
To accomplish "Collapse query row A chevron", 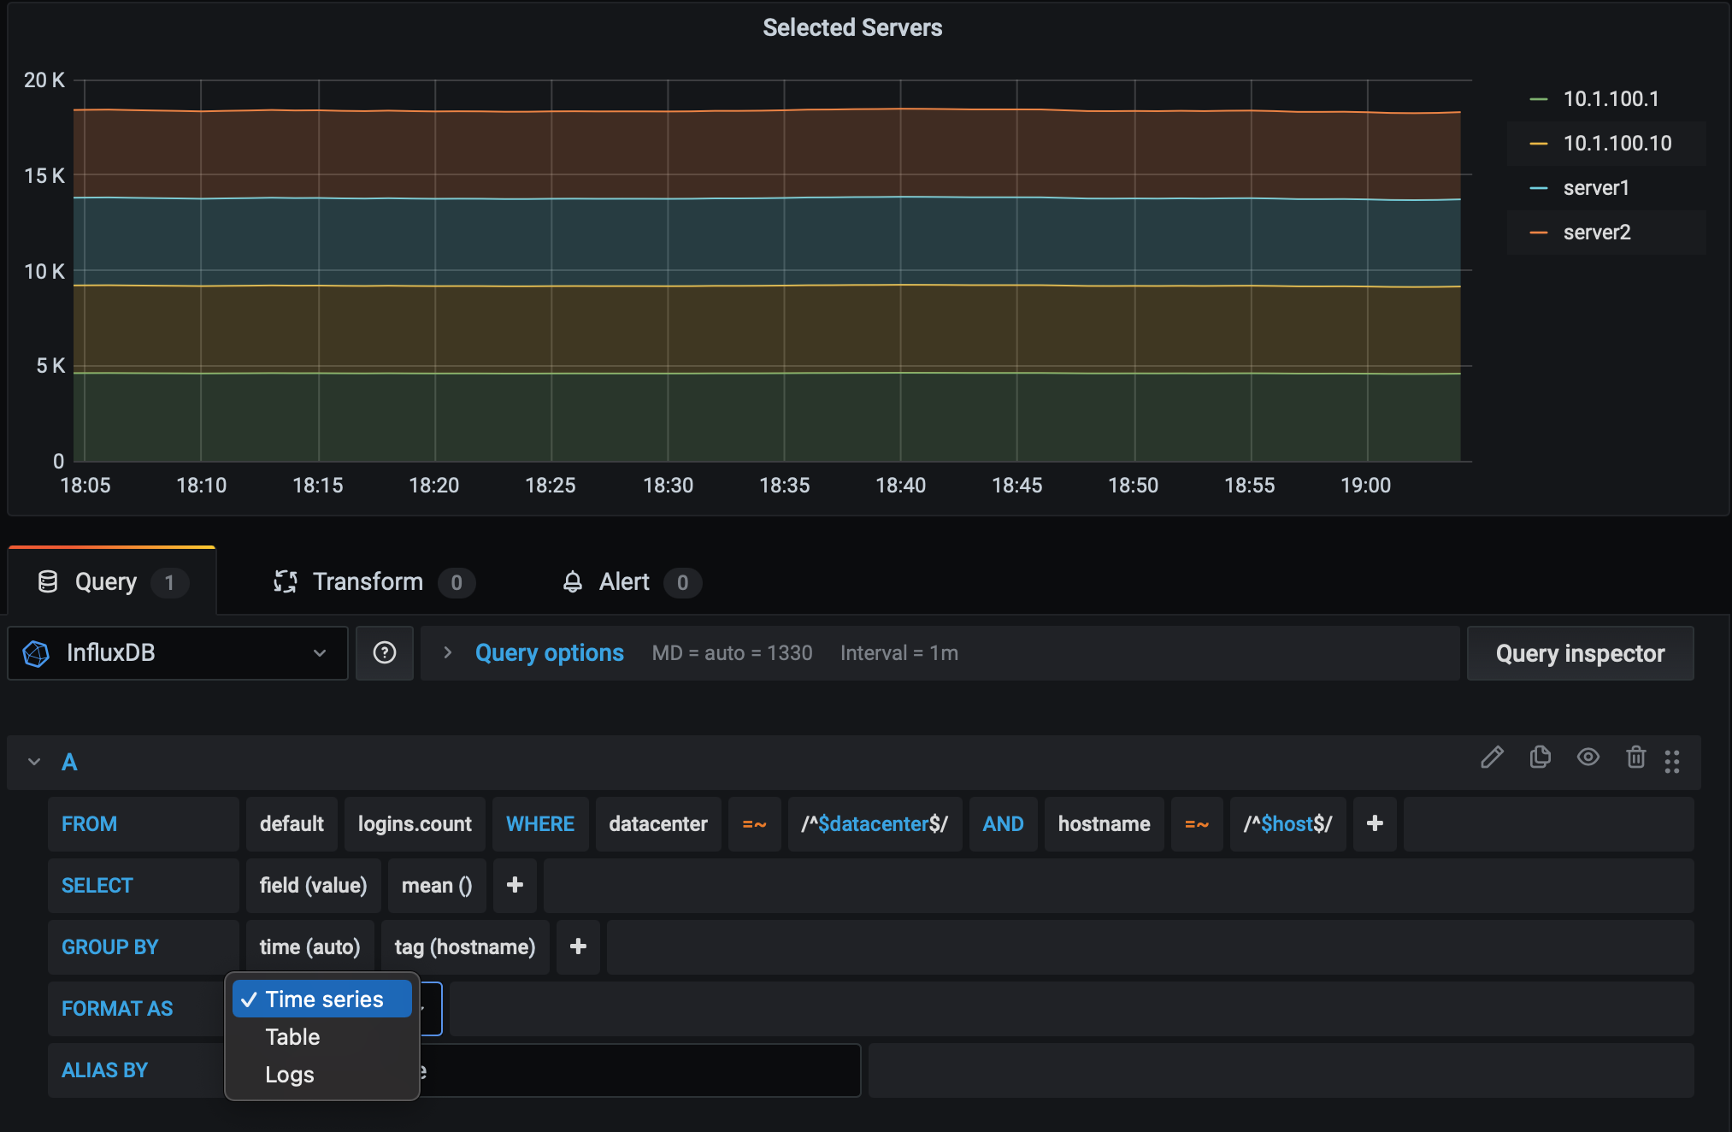I will (x=34, y=762).
